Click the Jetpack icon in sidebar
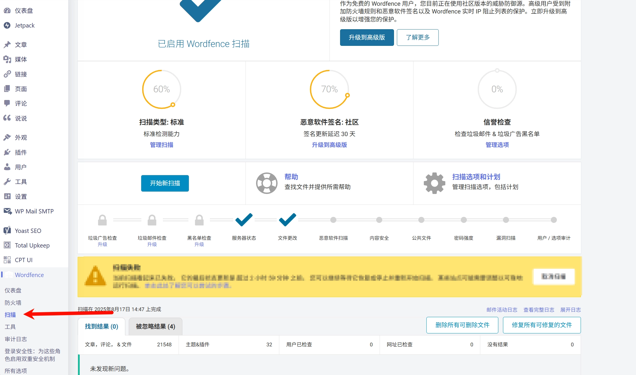636x375 pixels. (x=7, y=25)
